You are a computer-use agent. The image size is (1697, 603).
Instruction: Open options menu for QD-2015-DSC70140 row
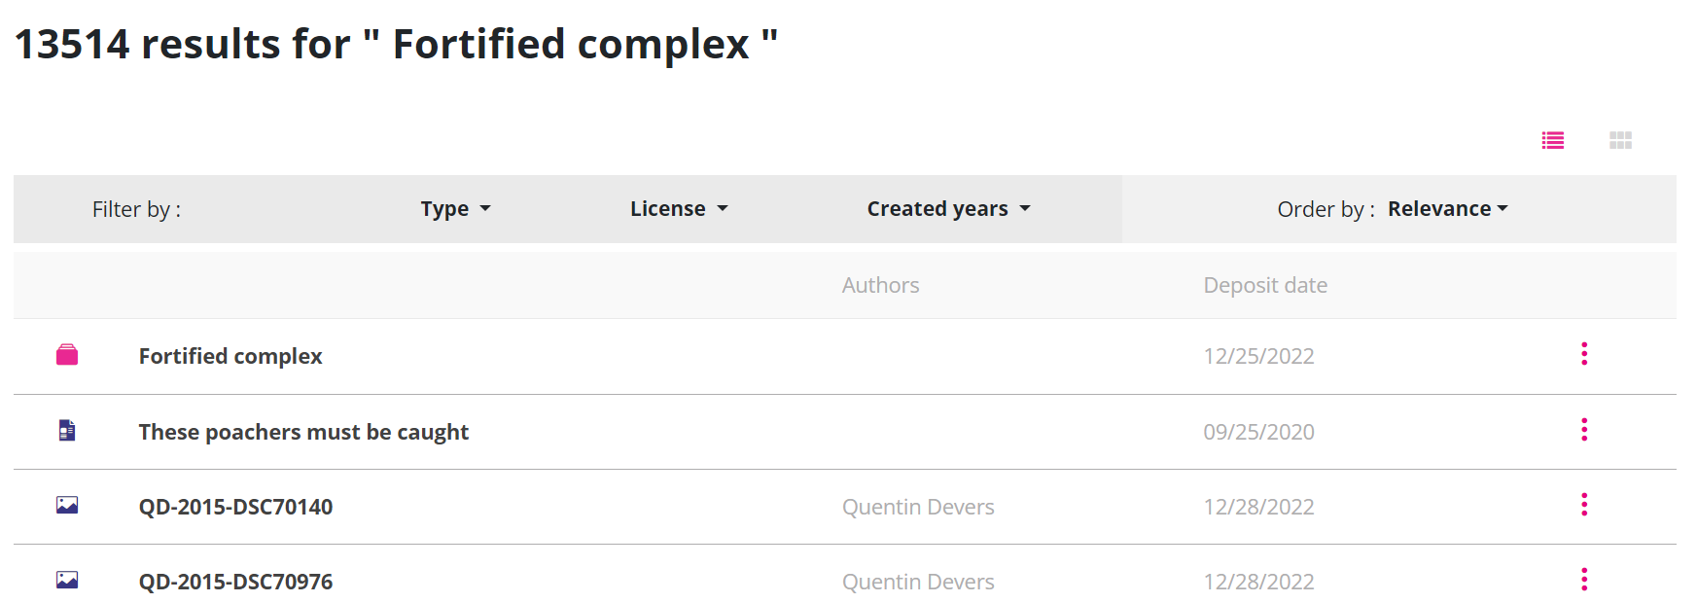tap(1584, 505)
